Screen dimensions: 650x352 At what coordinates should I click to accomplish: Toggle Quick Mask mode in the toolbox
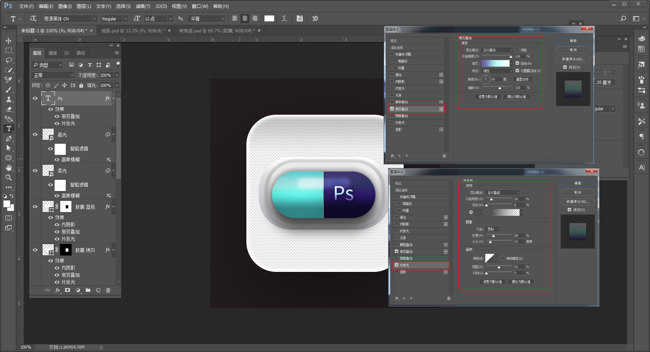point(8,218)
